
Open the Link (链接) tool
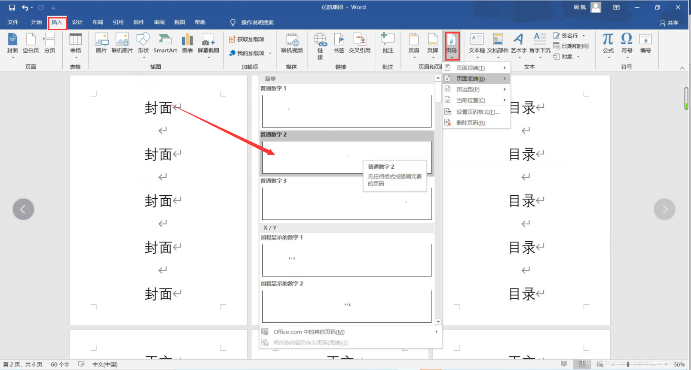coord(320,46)
